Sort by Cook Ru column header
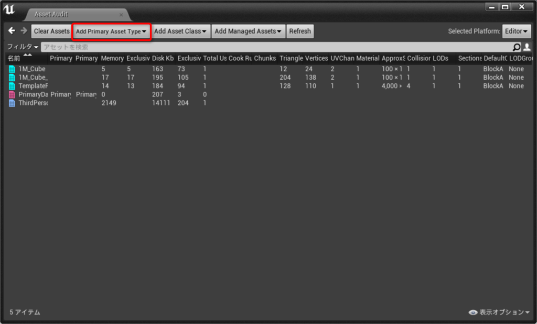 (x=240, y=58)
